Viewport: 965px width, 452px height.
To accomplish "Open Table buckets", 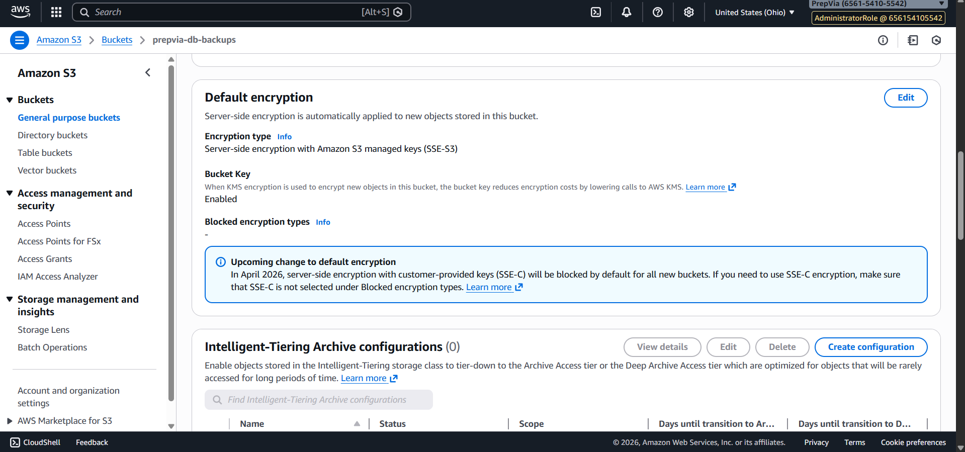I will tap(45, 153).
